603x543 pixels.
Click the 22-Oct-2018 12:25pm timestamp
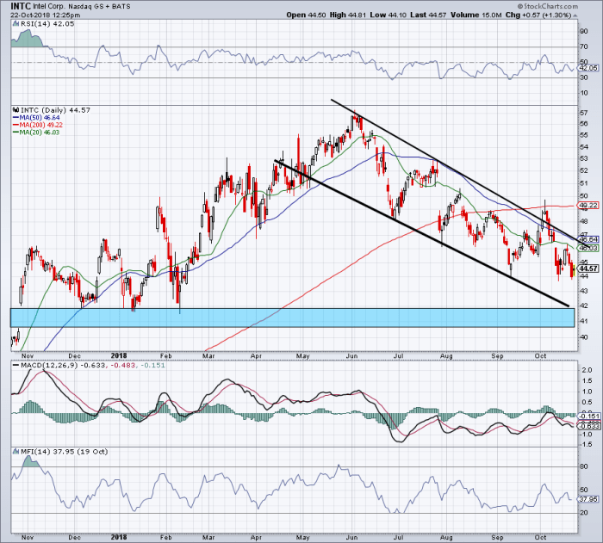coord(46,15)
